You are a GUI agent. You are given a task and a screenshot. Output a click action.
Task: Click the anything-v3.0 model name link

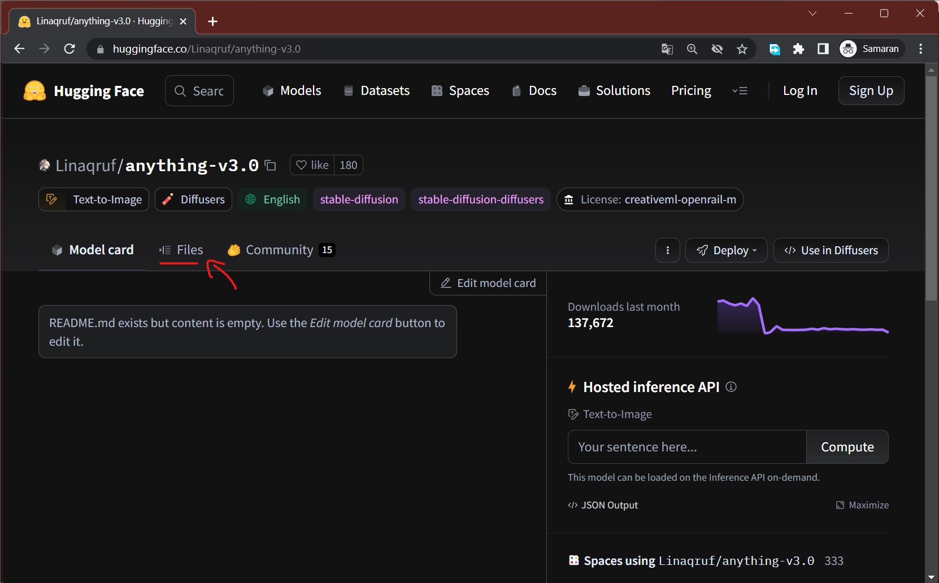192,165
